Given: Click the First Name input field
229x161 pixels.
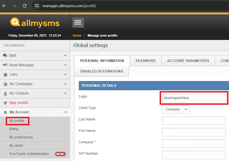Looking at the screenshot, I should coord(194,132).
